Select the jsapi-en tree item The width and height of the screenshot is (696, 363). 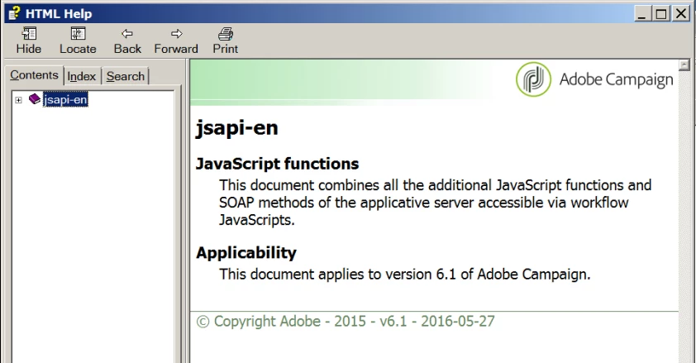click(x=65, y=99)
